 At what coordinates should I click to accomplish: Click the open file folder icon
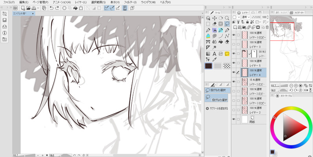coord(28,8)
